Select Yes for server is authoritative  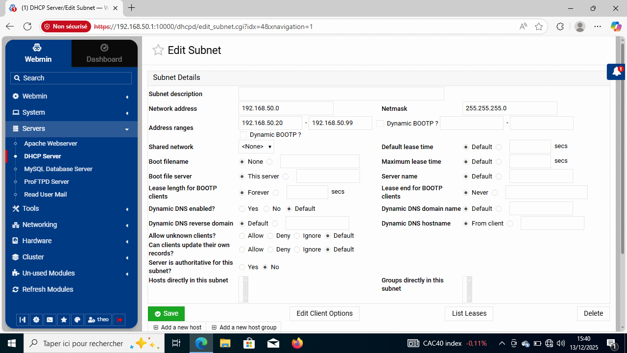point(242,267)
